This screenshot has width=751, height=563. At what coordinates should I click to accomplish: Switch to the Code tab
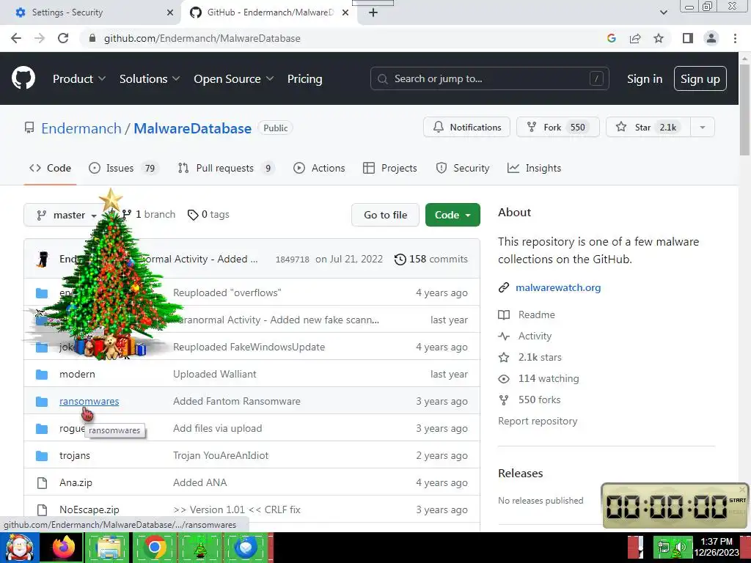click(x=51, y=168)
